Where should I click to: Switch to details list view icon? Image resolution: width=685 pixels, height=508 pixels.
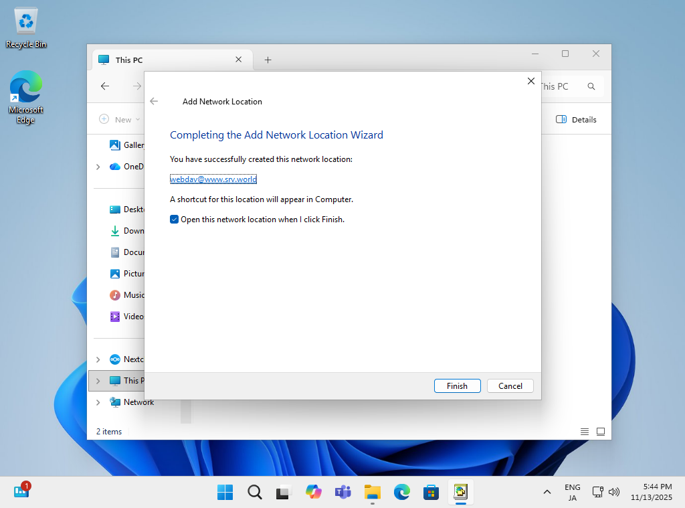pos(585,432)
